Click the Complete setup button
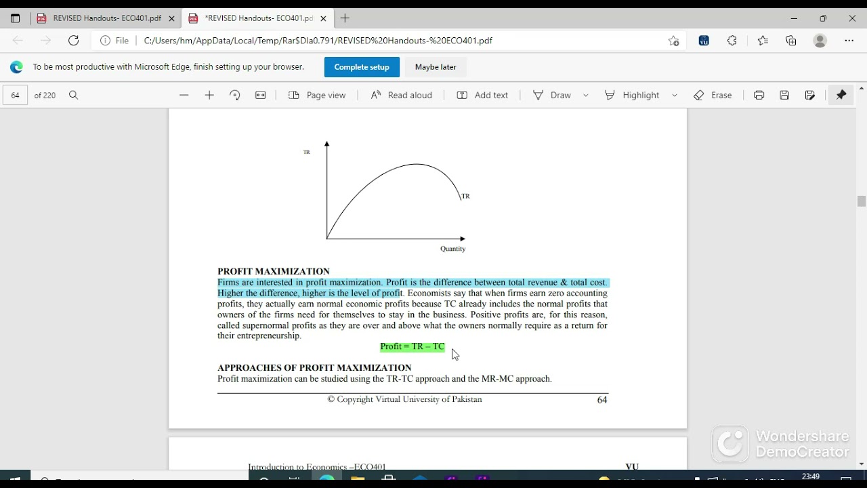Image resolution: width=867 pixels, height=488 pixels. [x=362, y=67]
